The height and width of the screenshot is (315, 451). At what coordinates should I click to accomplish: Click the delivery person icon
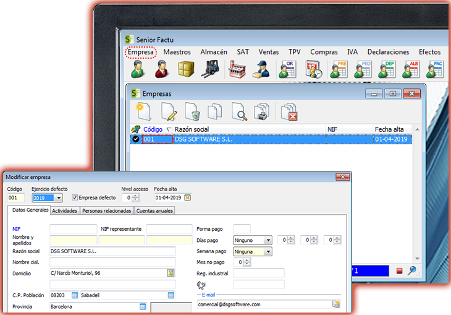click(261, 69)
